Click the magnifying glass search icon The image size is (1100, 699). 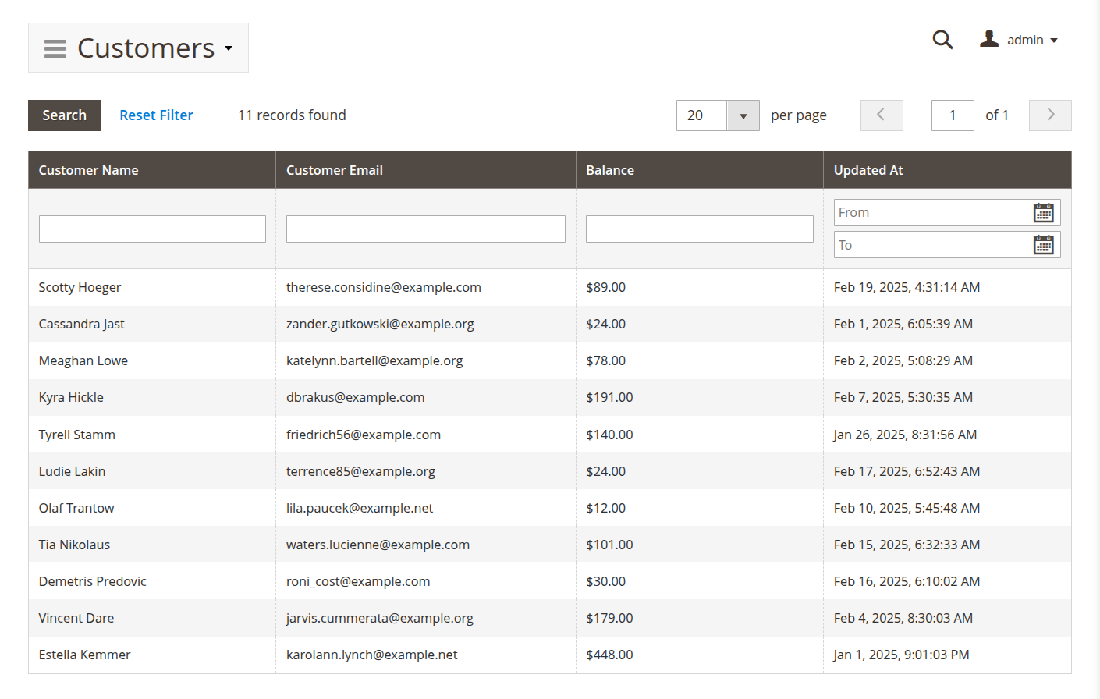(x=942, y=40)
